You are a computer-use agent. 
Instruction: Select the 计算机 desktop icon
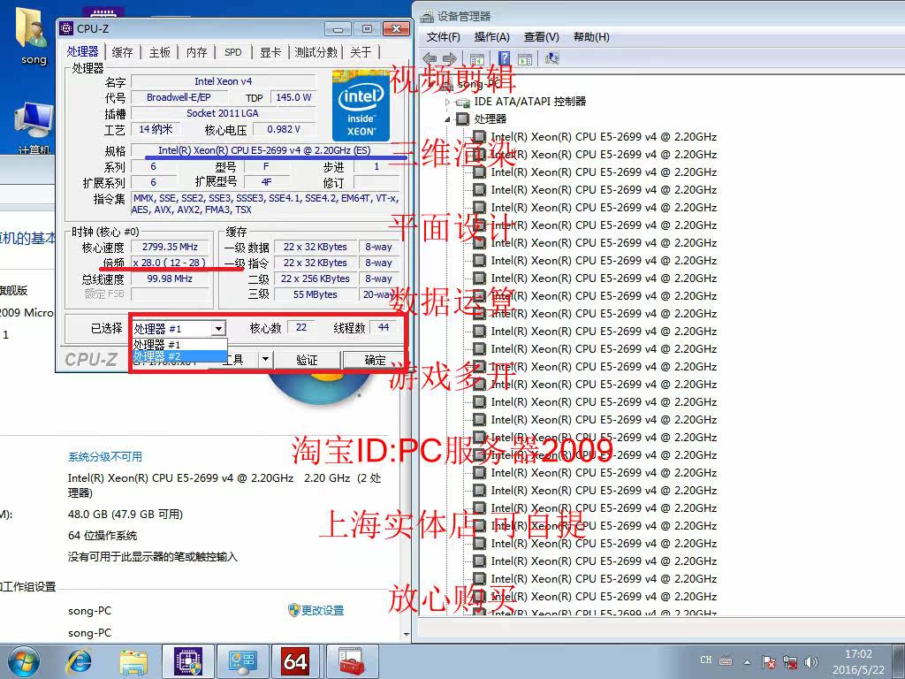pos(33,128)
